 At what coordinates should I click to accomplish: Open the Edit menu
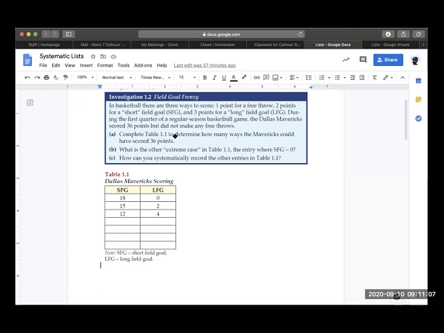click(55, 65)
